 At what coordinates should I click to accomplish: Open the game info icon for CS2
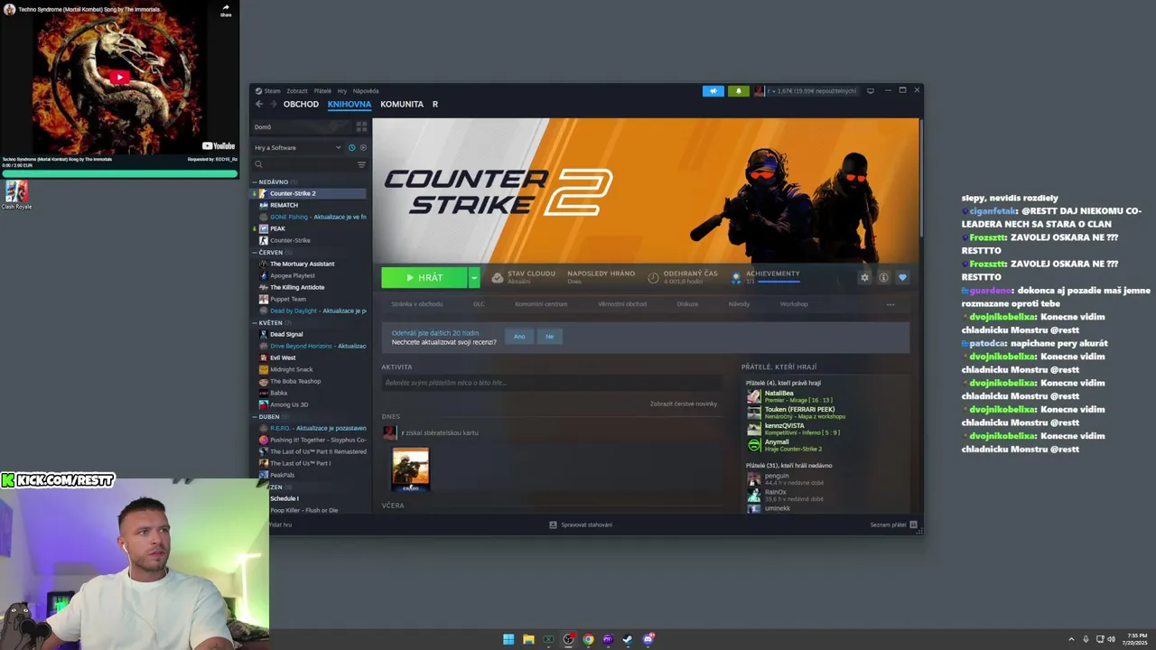tap(883, 277)
